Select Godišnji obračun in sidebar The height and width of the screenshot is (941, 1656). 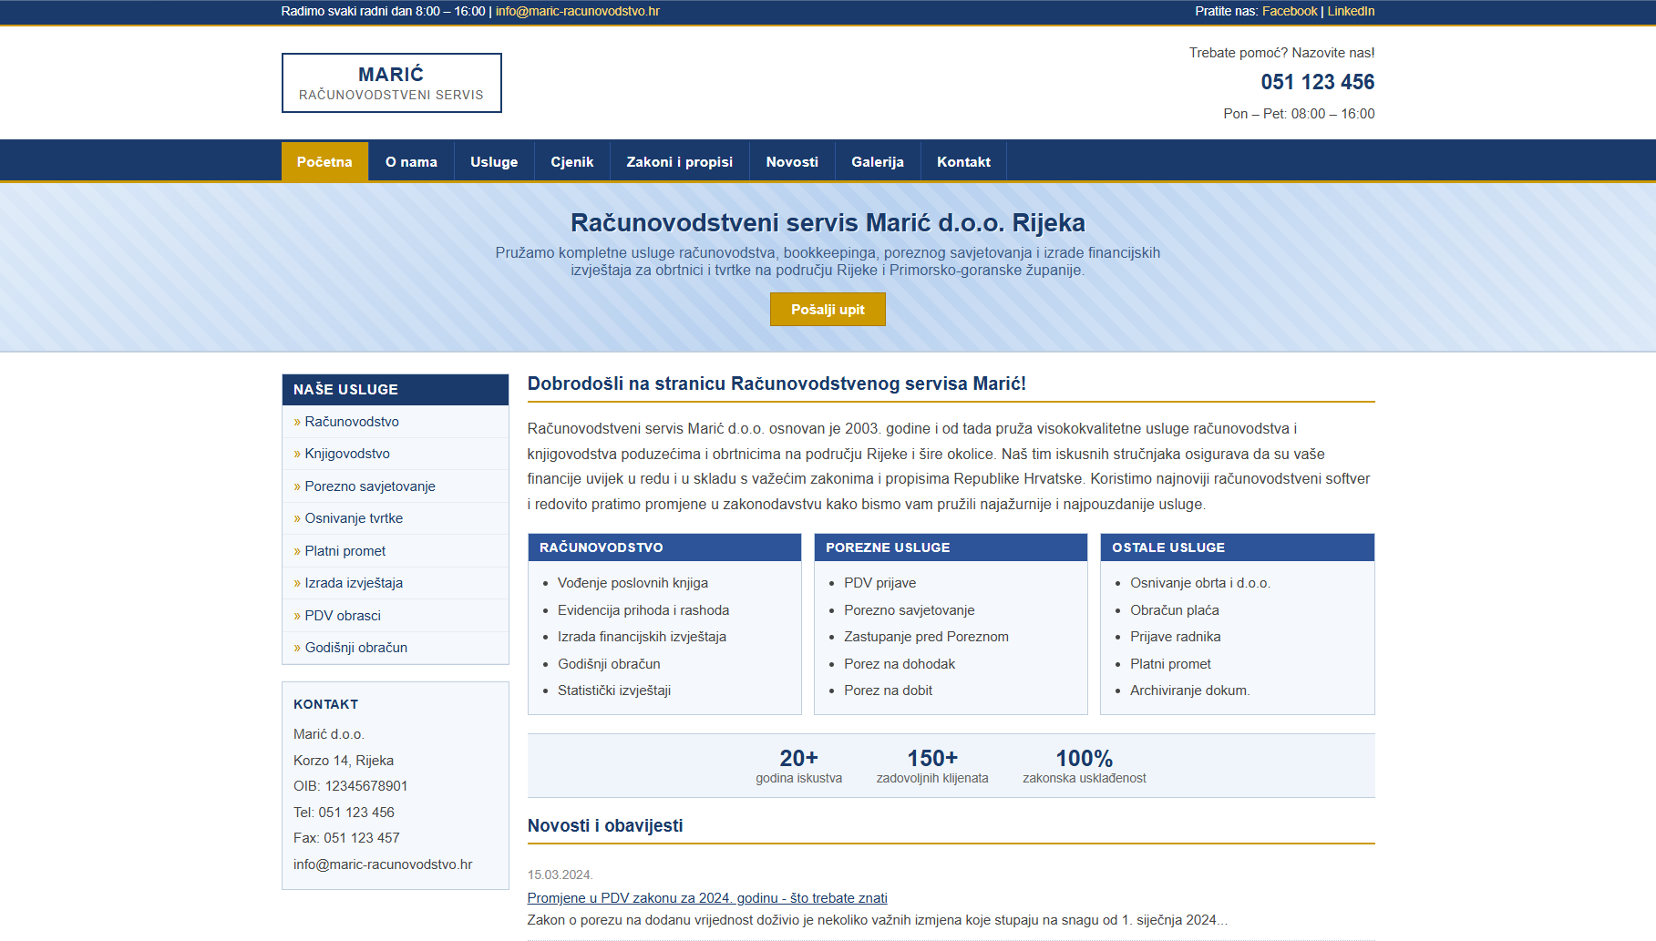396,648
